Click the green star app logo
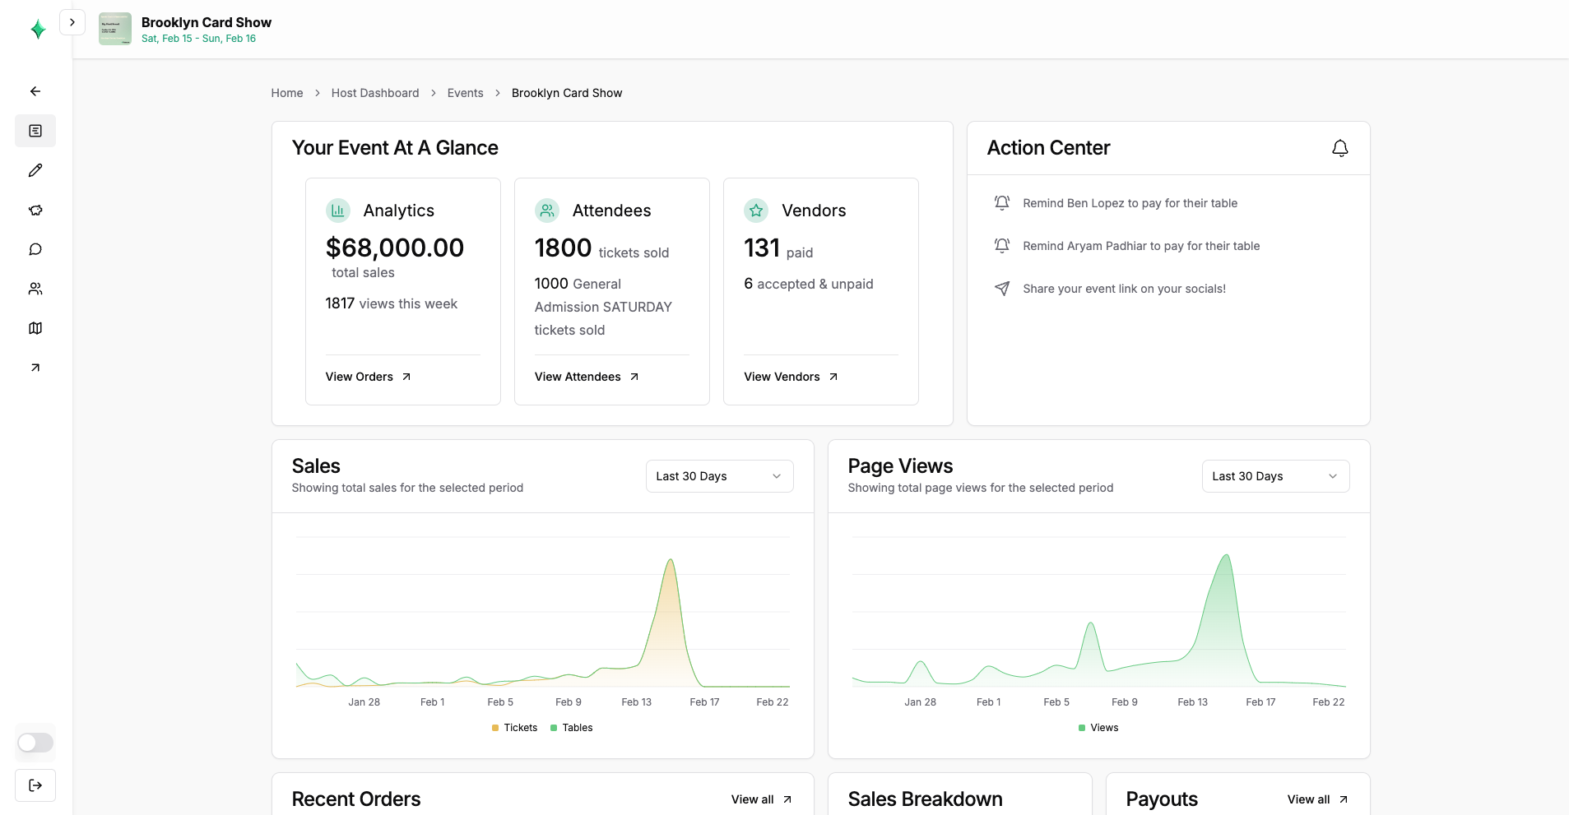 tap(38, 30)
